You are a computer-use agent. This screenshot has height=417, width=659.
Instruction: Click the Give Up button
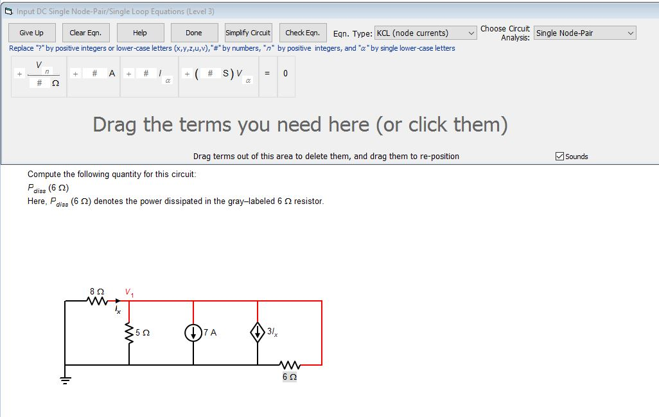[31, 32]
